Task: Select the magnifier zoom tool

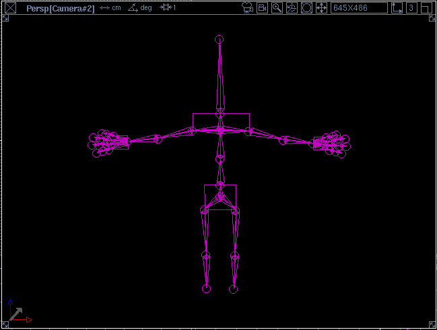Action: point(277,8)
